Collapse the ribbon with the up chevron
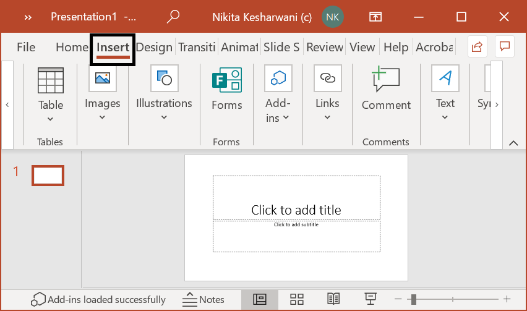 pos(513,143)
